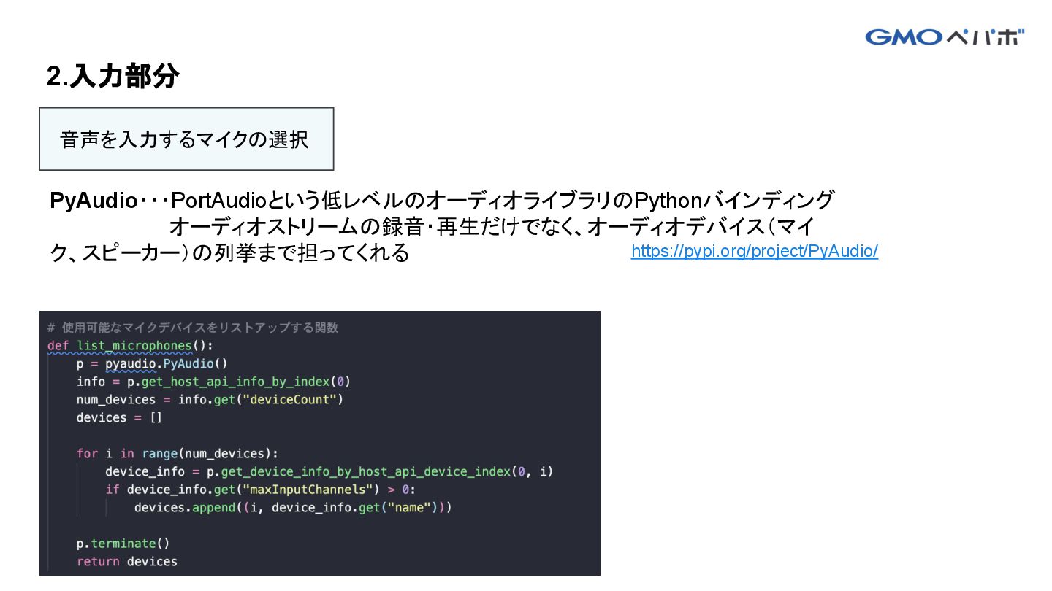1052x591 pixels.
Task: Click the 'maxInputChannels' if-statement line
Action: tap(261, 490)
